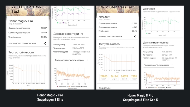Select the 24899 Loop 3 score card
The width and height of the screenshot is (190, 107).
(124, 77)
